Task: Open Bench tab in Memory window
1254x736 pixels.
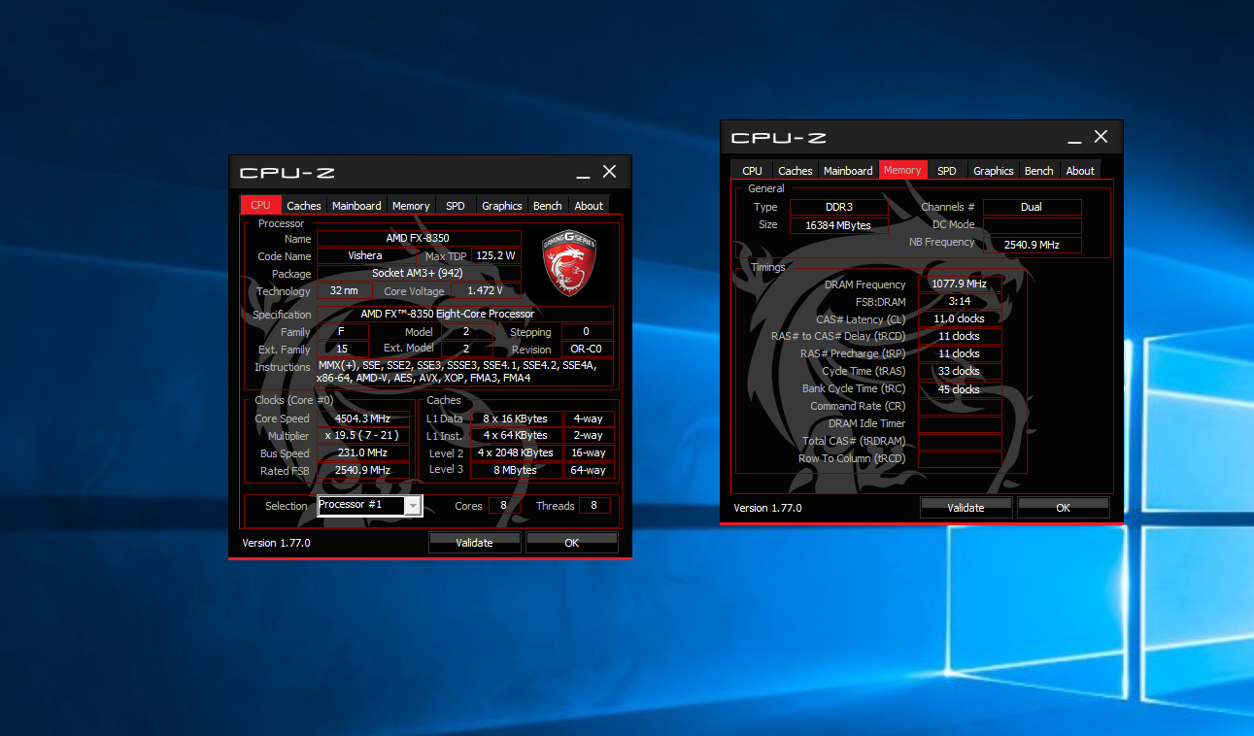Action: (1039, 171)
